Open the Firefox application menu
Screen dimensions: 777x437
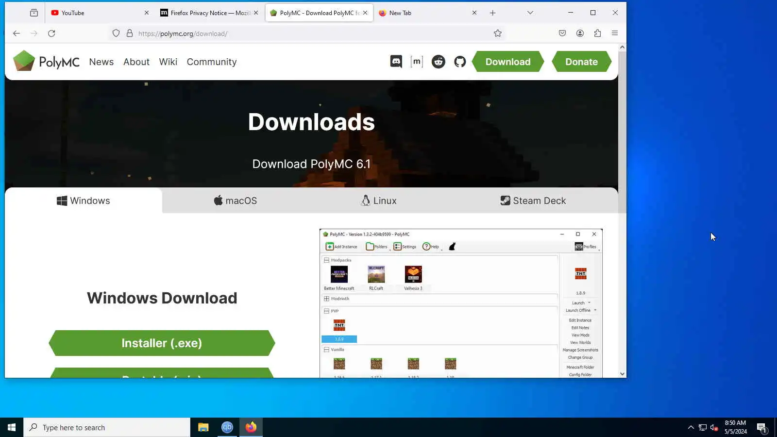click(x=615, y=34)
